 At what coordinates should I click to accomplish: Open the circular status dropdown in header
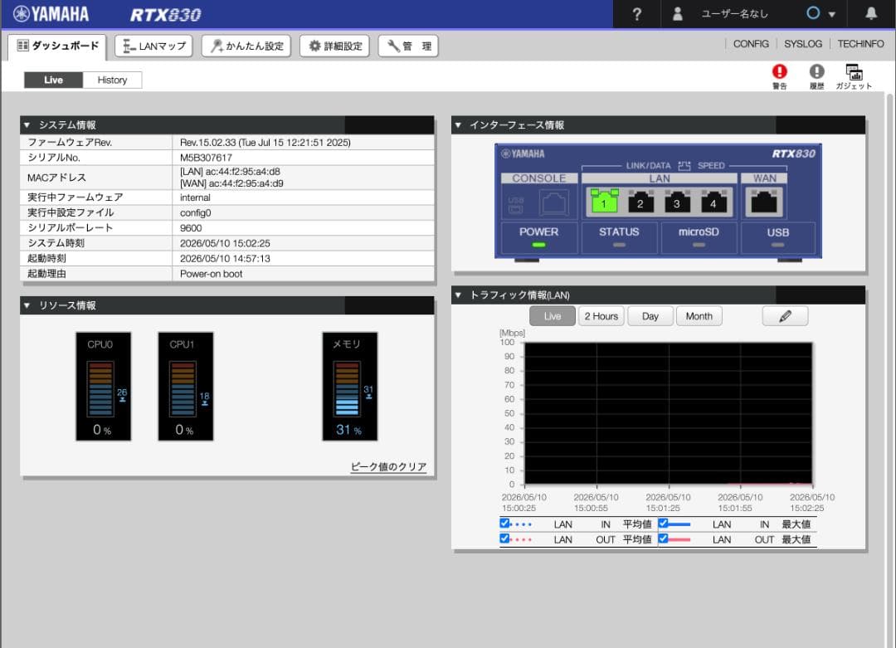click(821, 14)
